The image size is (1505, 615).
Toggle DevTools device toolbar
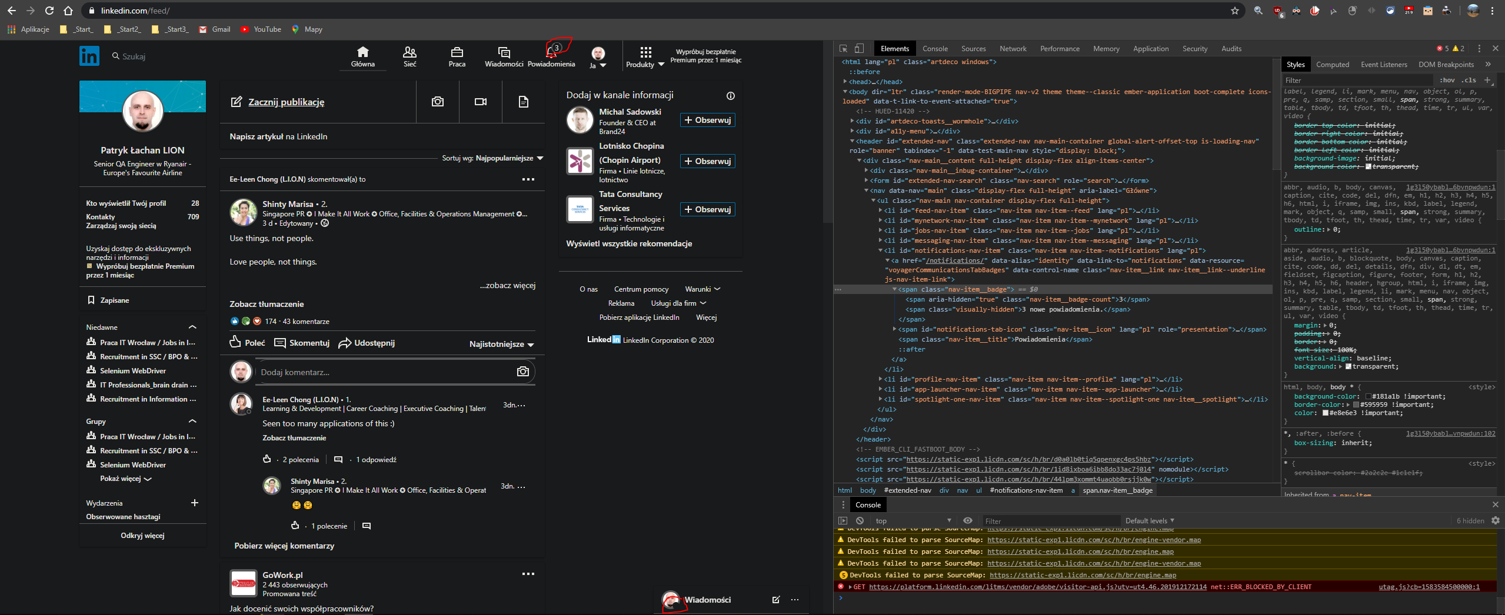(x=859, y=49)
